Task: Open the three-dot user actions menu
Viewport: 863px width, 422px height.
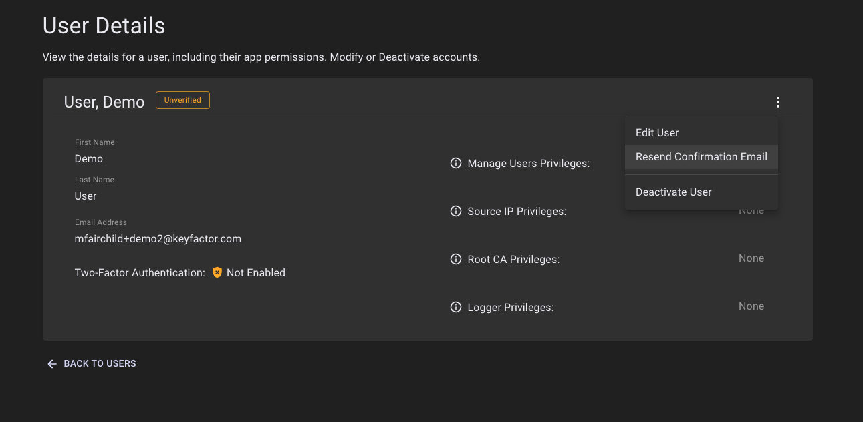Action: (x=777, y=102)
